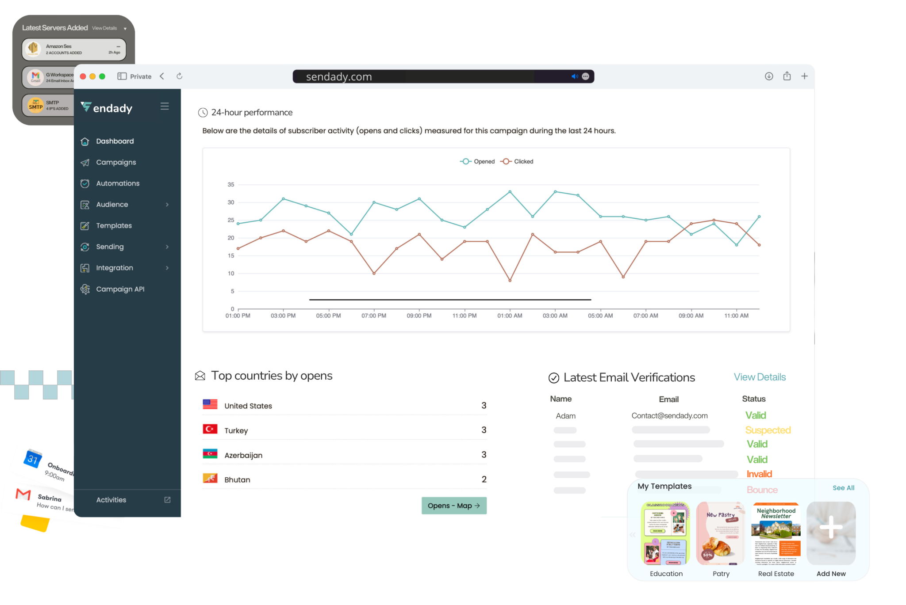The image size is (906, 605).
Task: Expand the Integration submenu chevron
Action: pos(167,268)
